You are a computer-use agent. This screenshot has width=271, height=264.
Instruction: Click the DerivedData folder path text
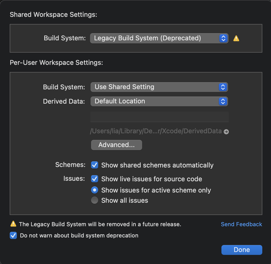coord(156,131)
